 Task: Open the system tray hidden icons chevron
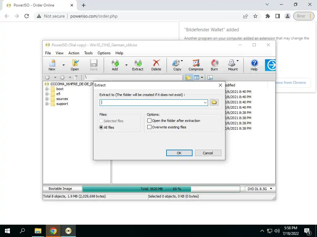(x=262, y=231)
